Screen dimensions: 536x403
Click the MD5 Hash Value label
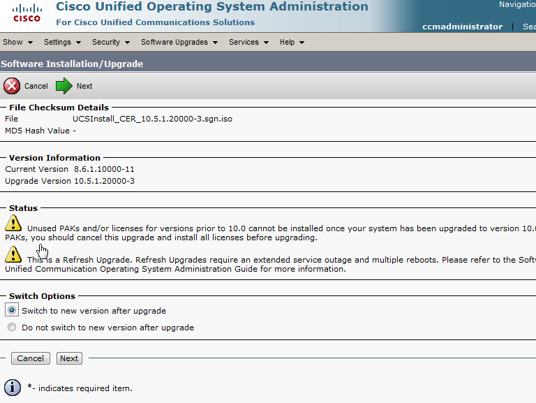coord(37,131)
